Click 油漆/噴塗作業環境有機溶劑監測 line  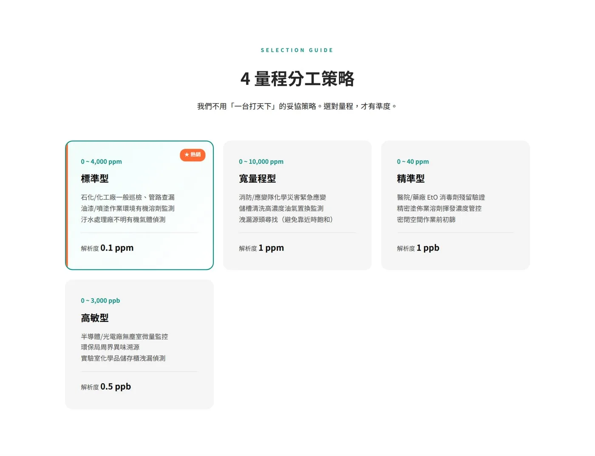128,208
